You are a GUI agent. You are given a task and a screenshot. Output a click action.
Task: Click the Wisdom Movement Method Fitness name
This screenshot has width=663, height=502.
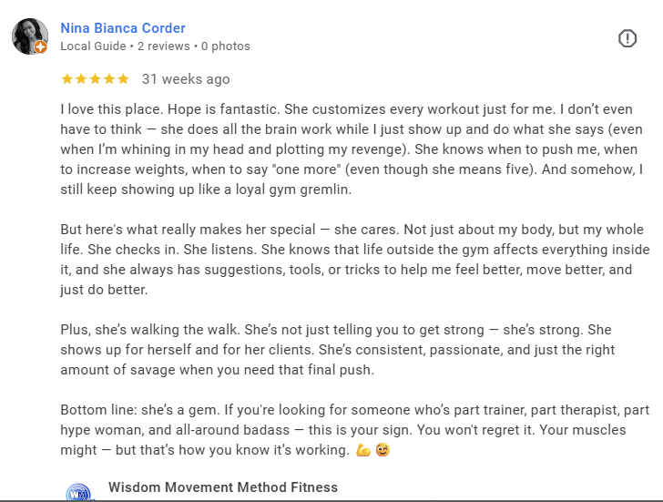point(222,487)
